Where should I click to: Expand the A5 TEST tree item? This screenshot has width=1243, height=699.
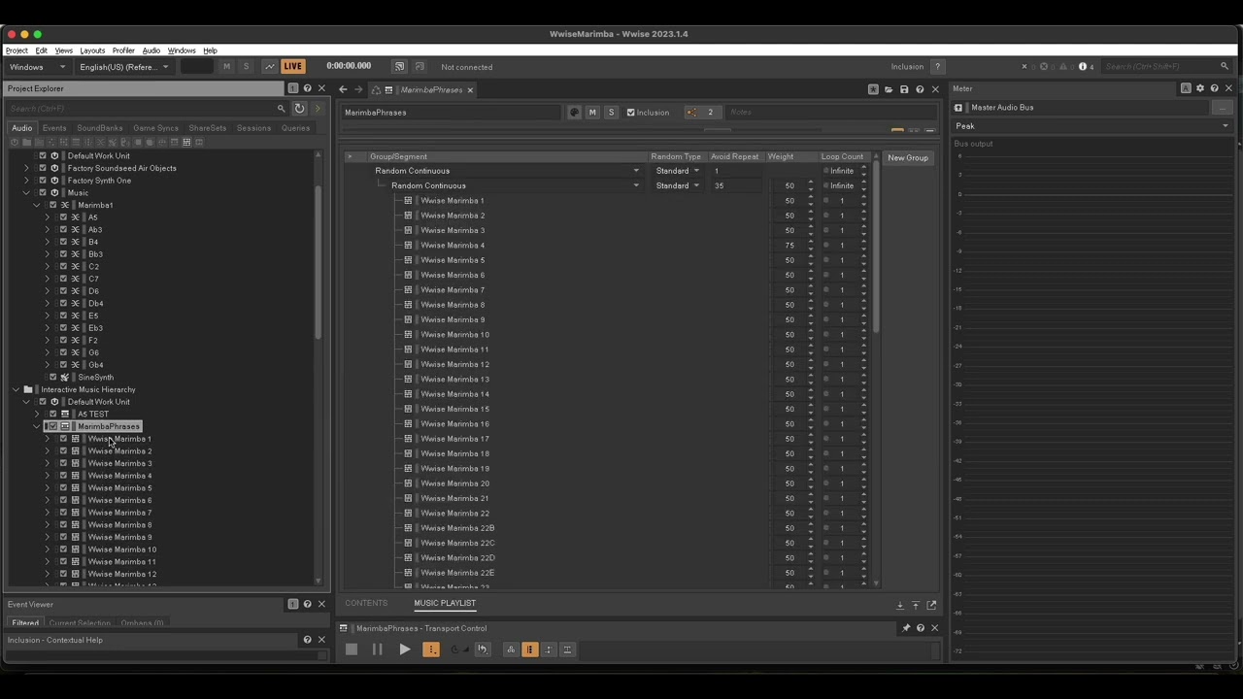[x=37, y=415]
